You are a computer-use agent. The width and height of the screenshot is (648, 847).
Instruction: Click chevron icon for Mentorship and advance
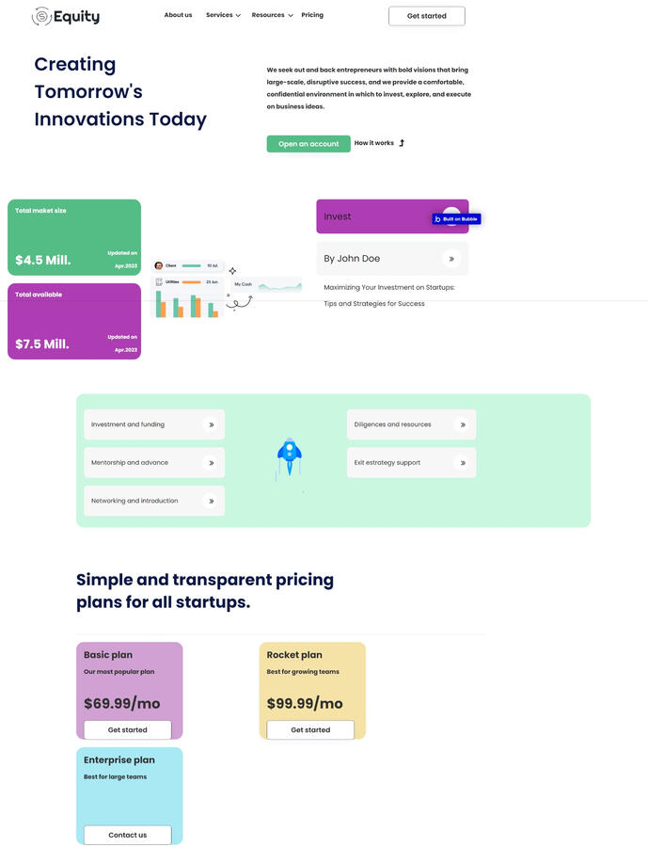pyautogui.click(x=211, y=463)
